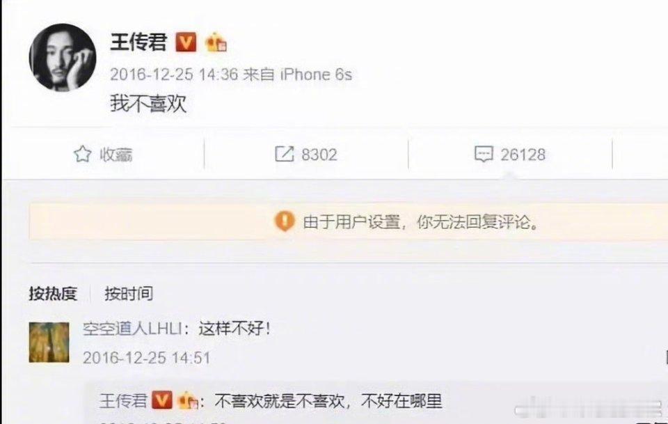668x424 pixels.
Task: Click the orange warning icon in the notice
Action: click(x=285, y=221)
